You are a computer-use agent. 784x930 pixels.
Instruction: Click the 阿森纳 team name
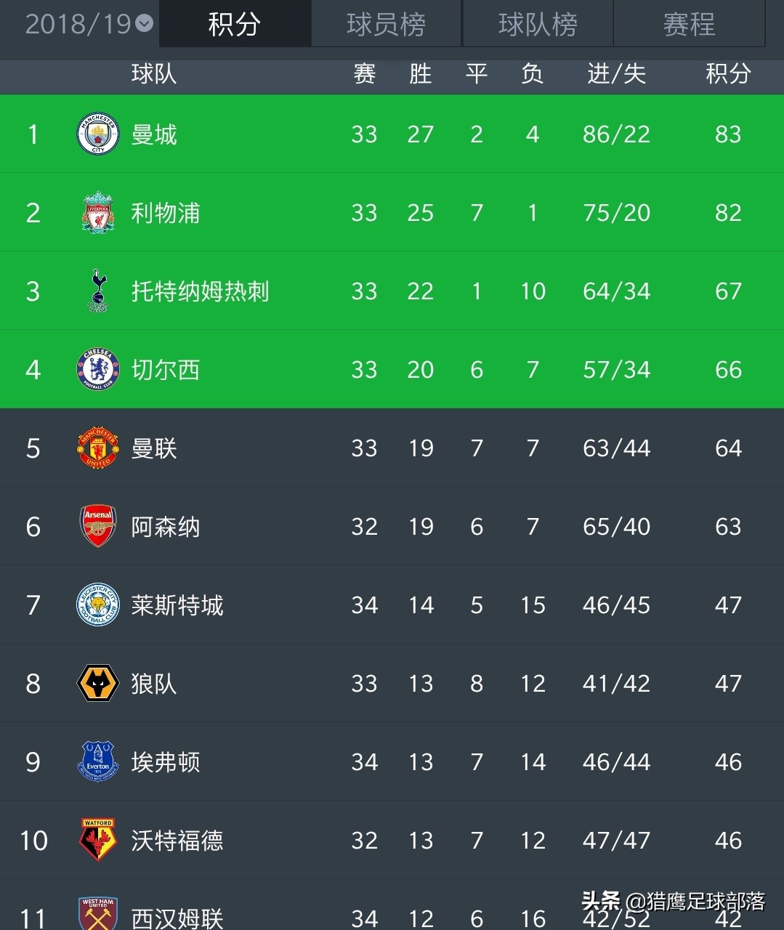[166, 527]
